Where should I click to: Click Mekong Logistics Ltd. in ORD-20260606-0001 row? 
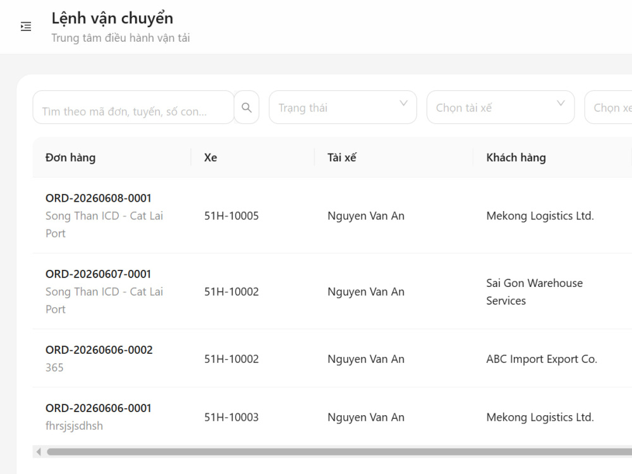pos(540,418)
